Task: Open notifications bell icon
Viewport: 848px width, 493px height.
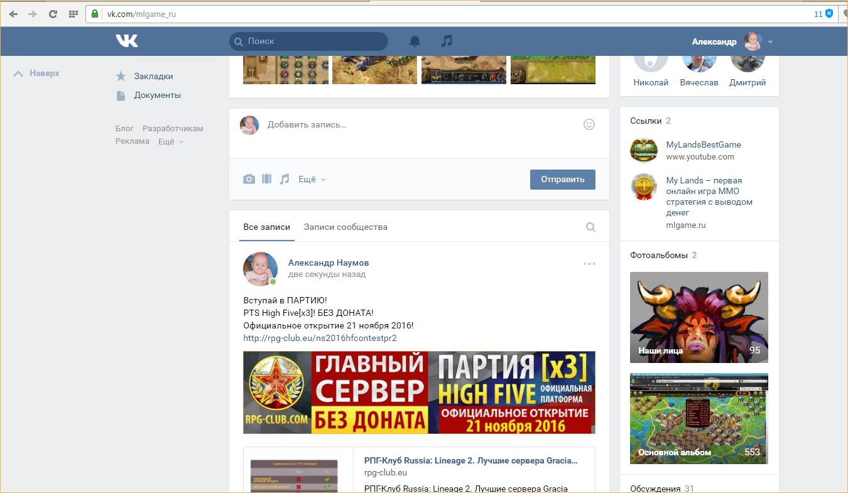Action: pyautogui.click(x=415, y=41)
